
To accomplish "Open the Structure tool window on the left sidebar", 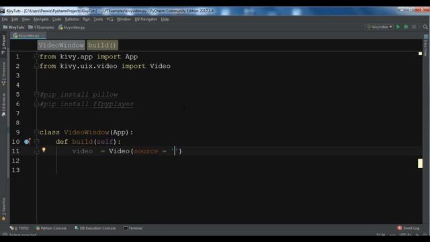I will click(3, 73).
